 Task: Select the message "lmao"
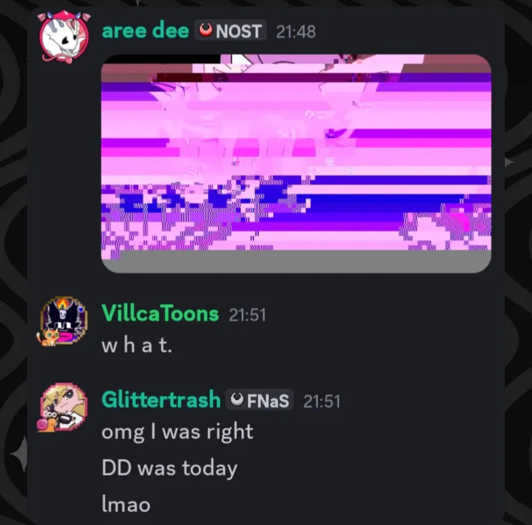coord(126,504)
